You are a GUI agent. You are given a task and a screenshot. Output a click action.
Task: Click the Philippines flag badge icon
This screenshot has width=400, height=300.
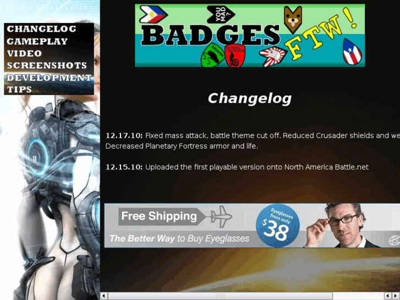(x=153, y=14)
